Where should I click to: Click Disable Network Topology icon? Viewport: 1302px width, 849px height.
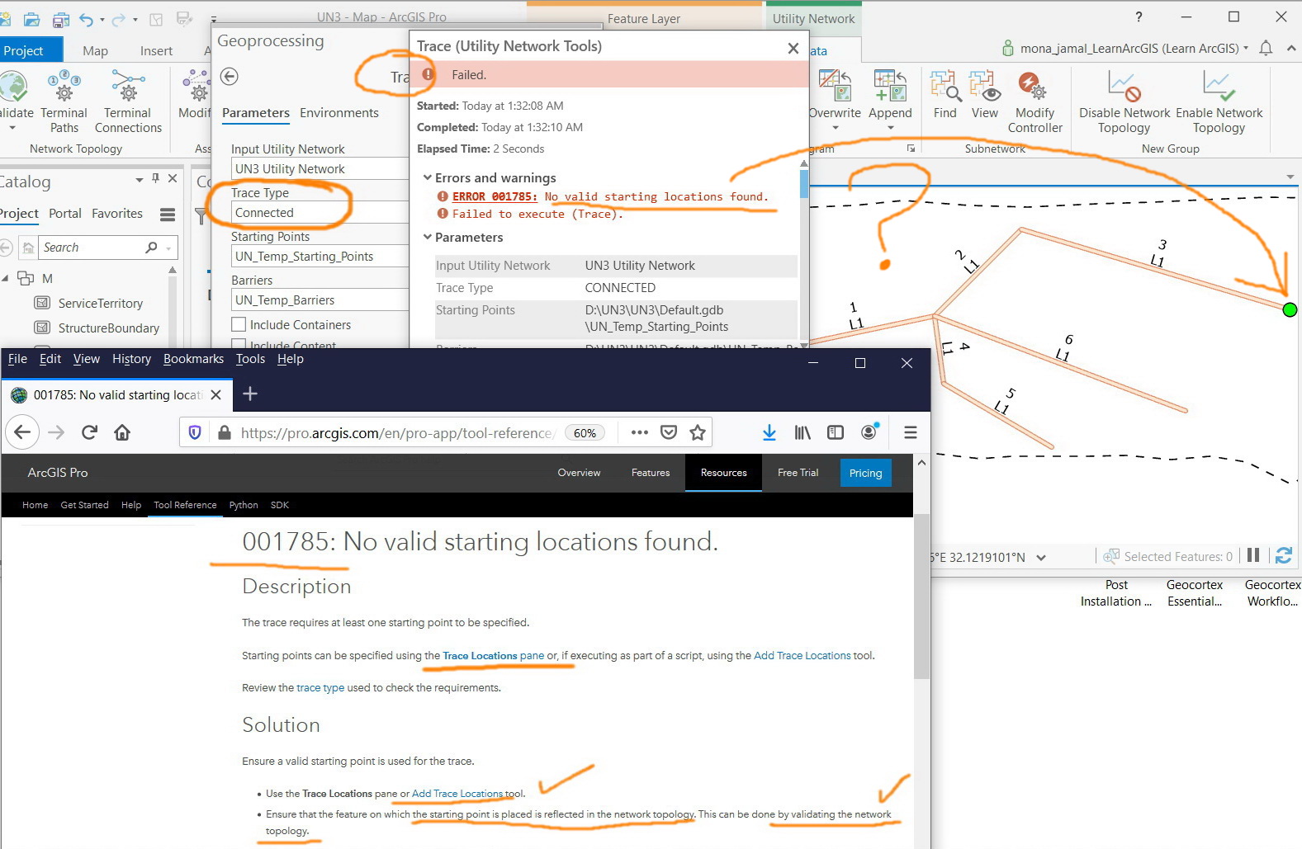(1124, 86)
